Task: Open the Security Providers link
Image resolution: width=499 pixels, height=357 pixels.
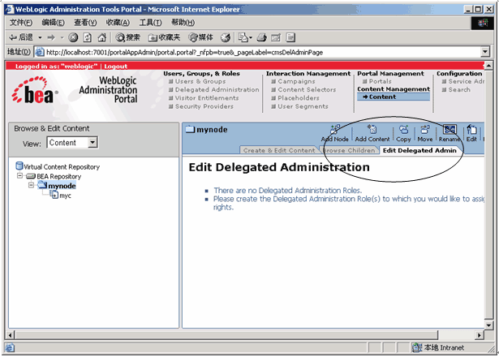Action: point(204,106)
